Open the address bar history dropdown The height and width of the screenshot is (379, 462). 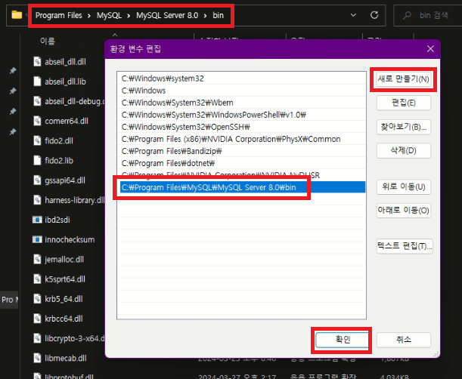tap(353, 15)
